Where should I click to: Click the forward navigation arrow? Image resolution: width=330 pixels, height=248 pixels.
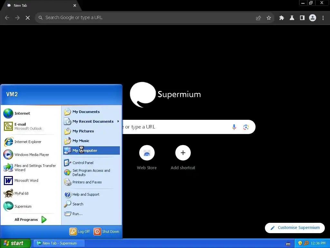pos(17,18)
